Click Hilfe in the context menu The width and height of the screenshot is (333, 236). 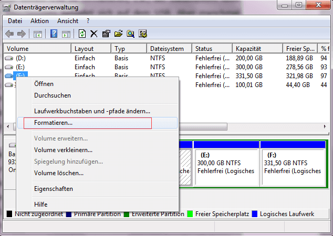tap(97, 205)
